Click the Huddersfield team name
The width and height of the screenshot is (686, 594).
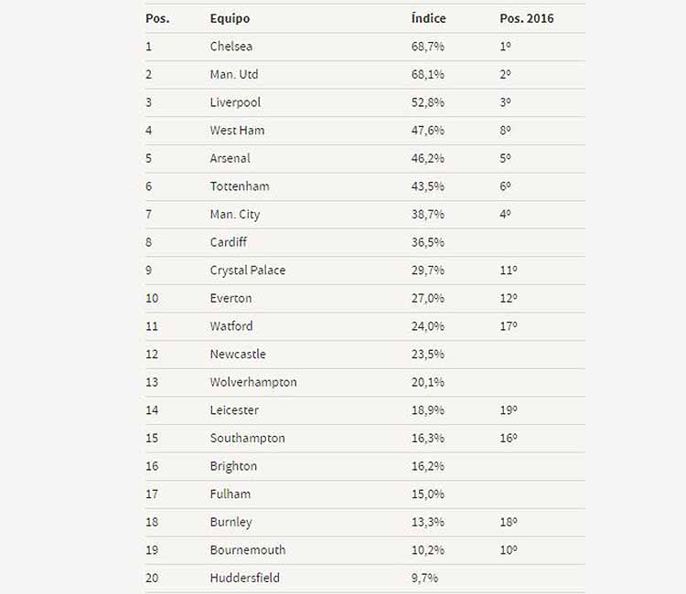pos(244,578)
